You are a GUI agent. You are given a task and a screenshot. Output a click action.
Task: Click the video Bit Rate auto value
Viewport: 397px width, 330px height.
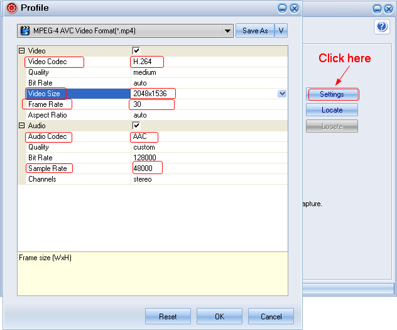[x=140, y=83]
